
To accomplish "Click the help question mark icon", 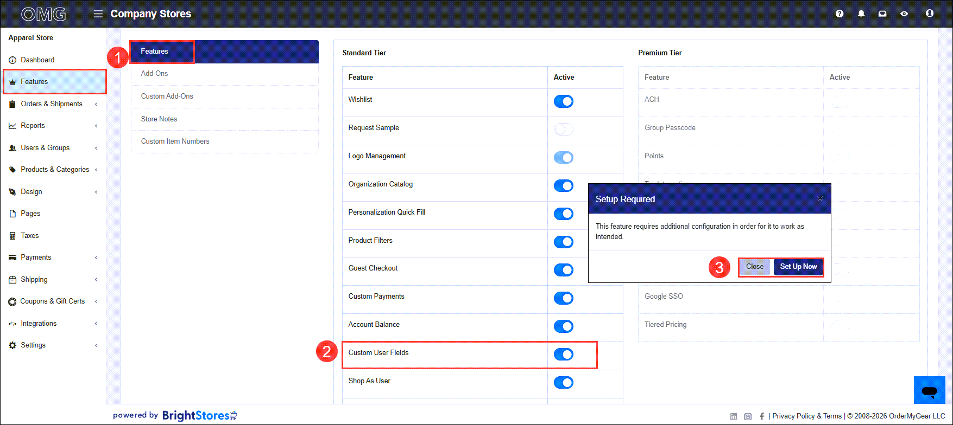I will tap(840, 14).
